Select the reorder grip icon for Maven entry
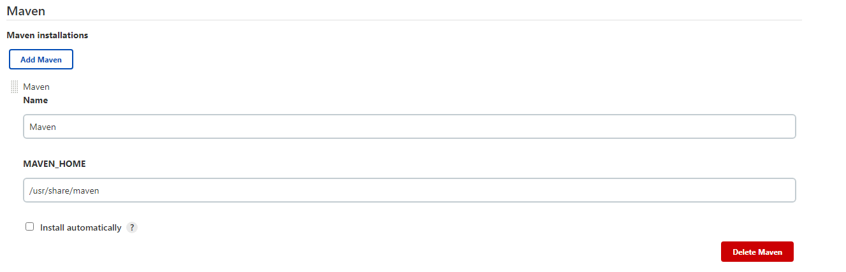 click(14, 87)
